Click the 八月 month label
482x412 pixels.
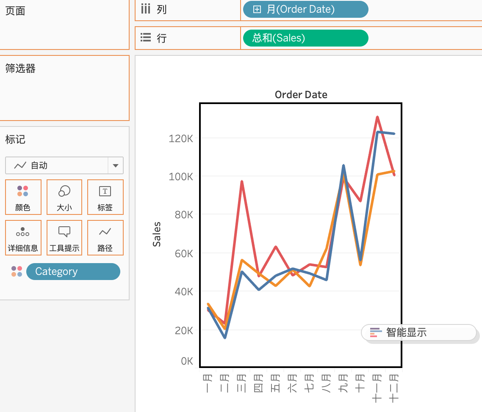(326, 384)
